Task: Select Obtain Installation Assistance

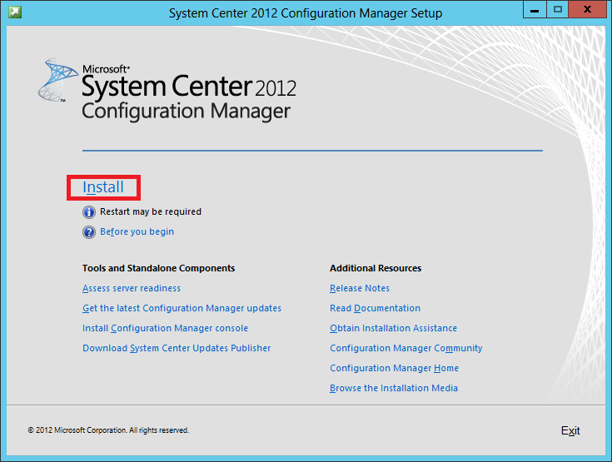Action: click(x=393, y=329)
